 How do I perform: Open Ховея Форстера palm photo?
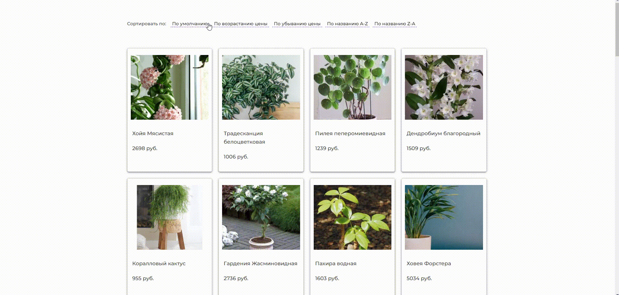coord(444,217)
